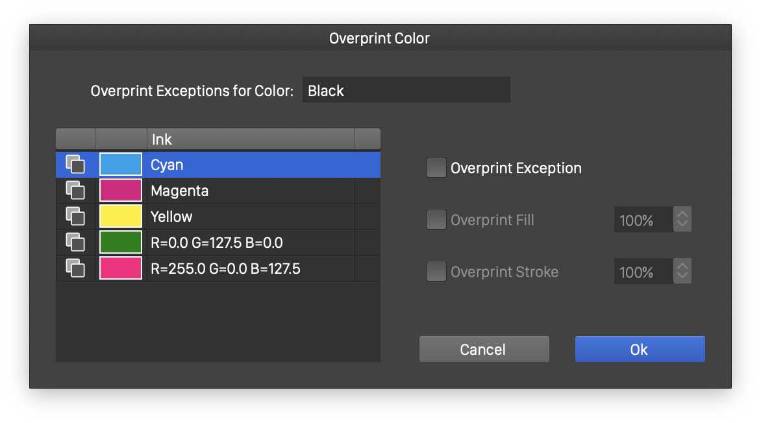
Task: Click the Overprint Stroke percentage stepper arrows
Action: coord(682,272)
